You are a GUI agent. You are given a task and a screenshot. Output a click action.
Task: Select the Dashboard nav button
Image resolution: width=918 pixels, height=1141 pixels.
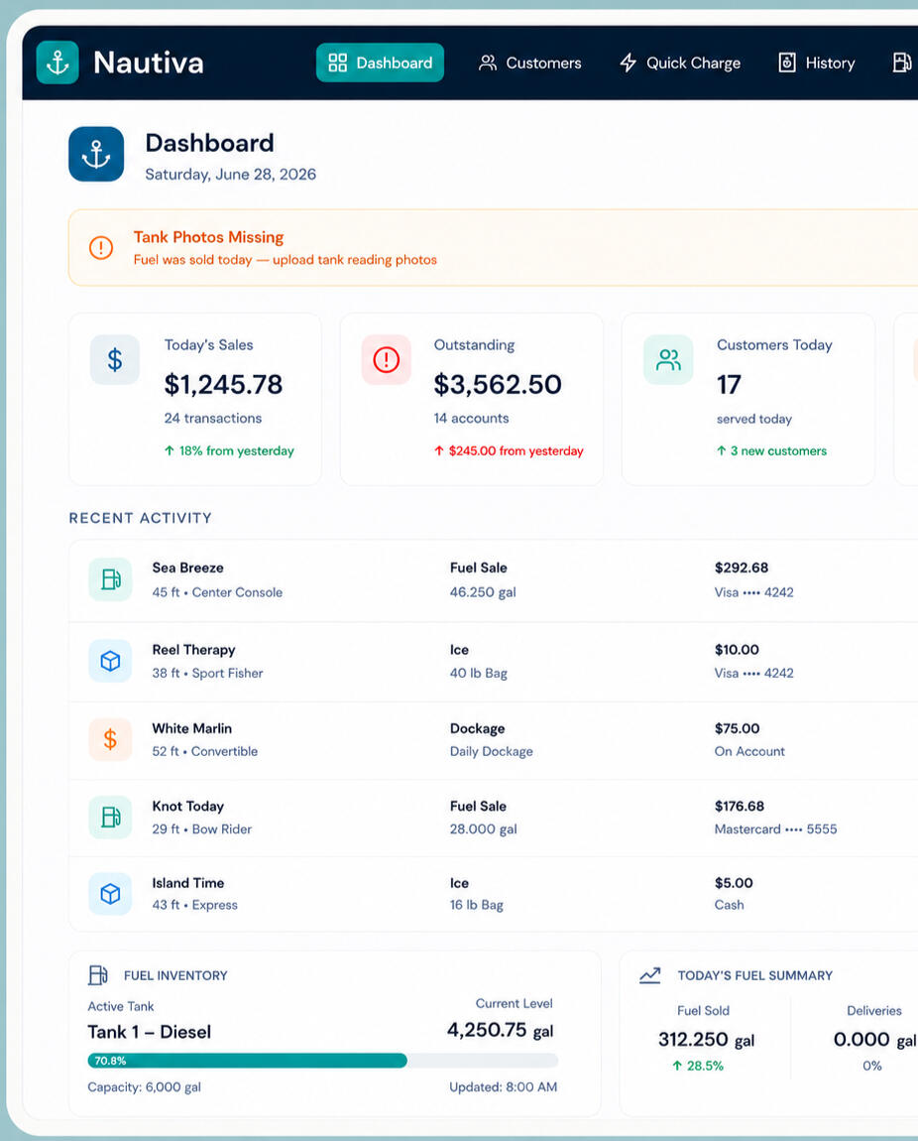point(380,63)
